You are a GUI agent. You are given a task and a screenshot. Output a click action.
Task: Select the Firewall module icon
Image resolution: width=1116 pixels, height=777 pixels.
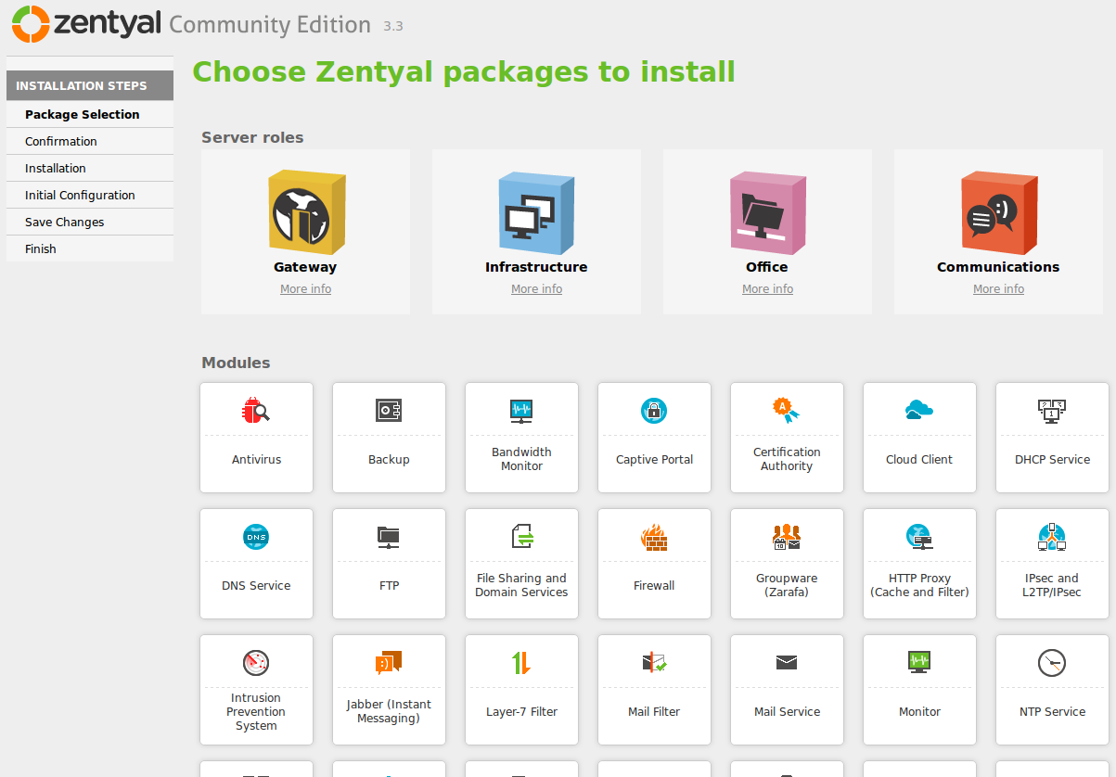coord(654,537)
